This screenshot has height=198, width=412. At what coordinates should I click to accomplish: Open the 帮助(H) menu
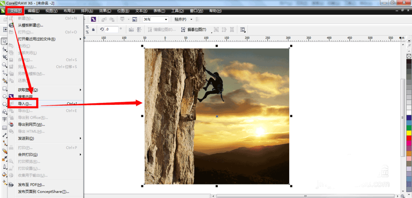(x=215, y=11)
